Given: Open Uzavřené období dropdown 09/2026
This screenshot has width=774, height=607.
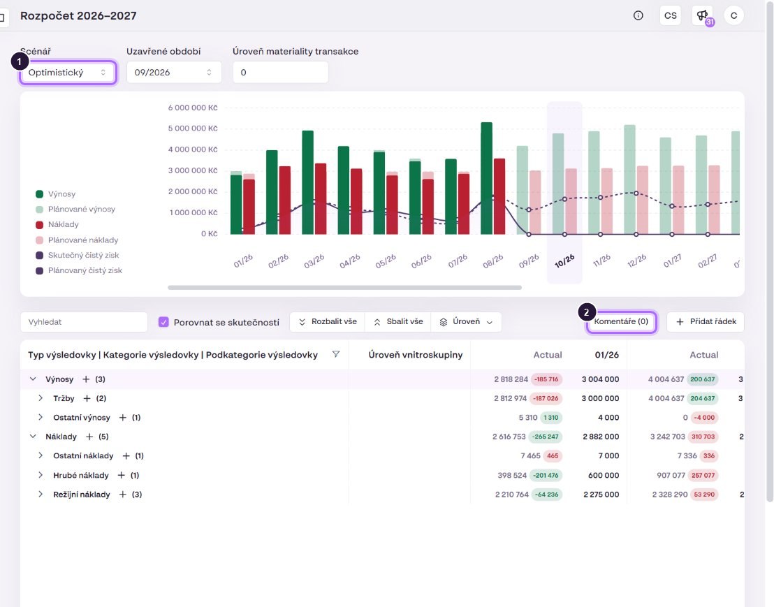Looking at the screenshot, I should click(x=174, y=73).
